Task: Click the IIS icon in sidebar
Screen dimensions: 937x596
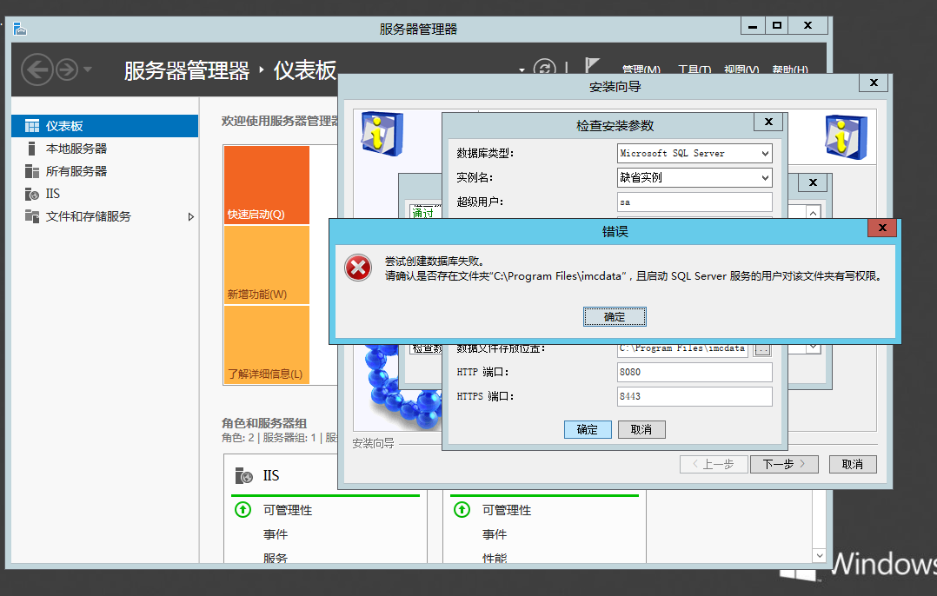Action: coord(31,194)
